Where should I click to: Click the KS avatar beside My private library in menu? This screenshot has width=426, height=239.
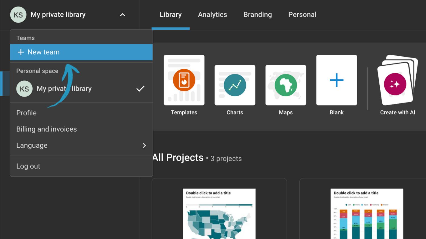(x=24, y=89)
